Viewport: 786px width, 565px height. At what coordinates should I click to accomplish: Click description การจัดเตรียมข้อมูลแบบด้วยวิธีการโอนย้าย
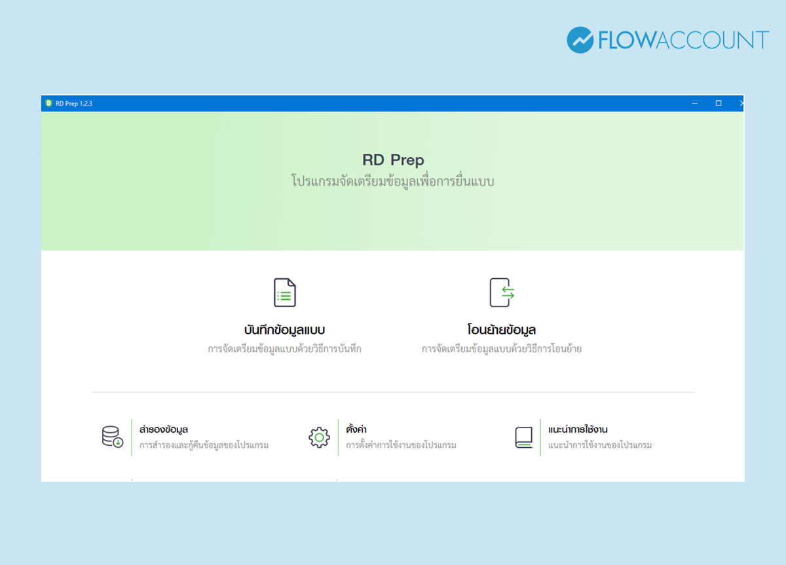point(502,350)
